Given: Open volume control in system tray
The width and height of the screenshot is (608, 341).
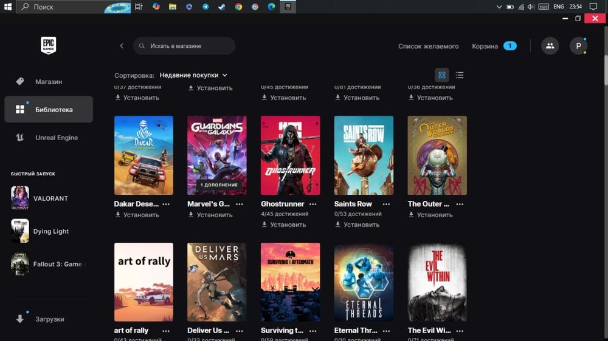Looking at the screenshot, I should pyautogui.click(x=531, y=7).
